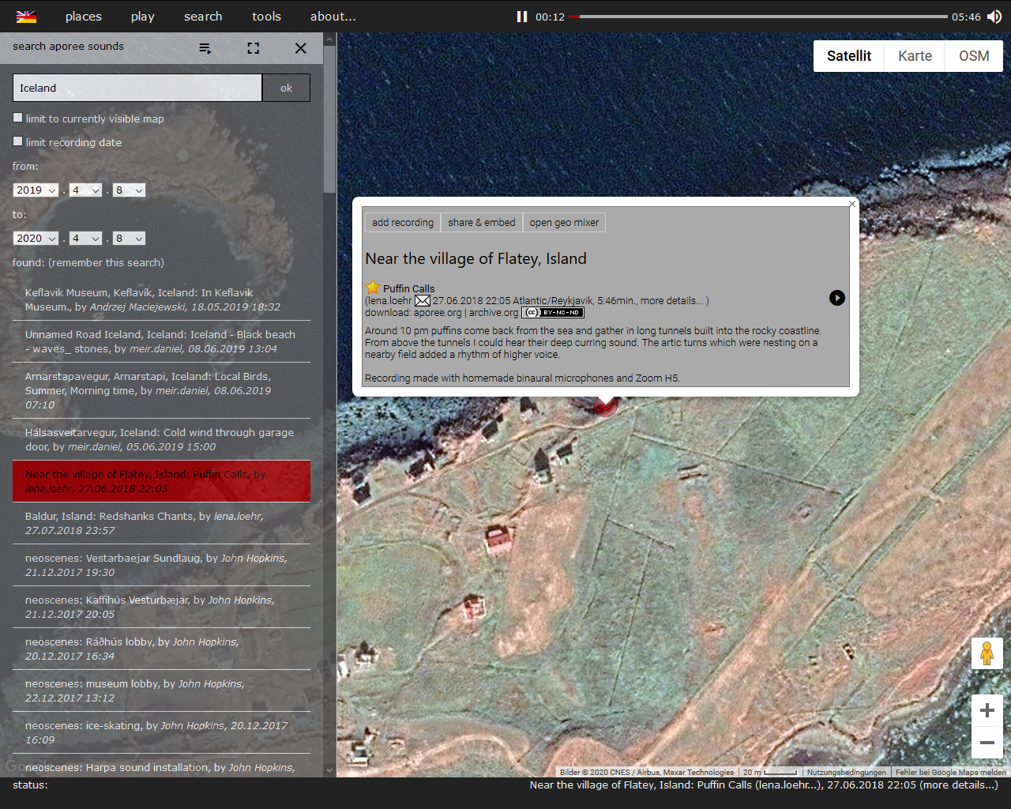Mute sound with the speaker icon
This screenshot has width=1011, height=809.
[994, 17]
